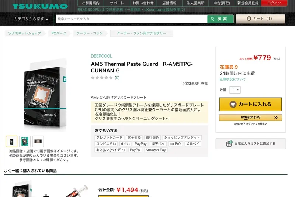Click the magnifier search icon
This screenshot has width=295, height=197.
[212, 19]
